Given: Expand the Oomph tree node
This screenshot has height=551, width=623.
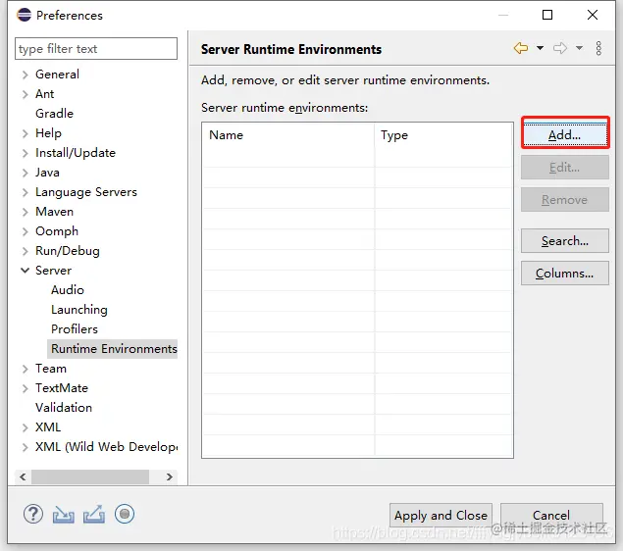Looking at the screenshot, I should coord(26,231).
